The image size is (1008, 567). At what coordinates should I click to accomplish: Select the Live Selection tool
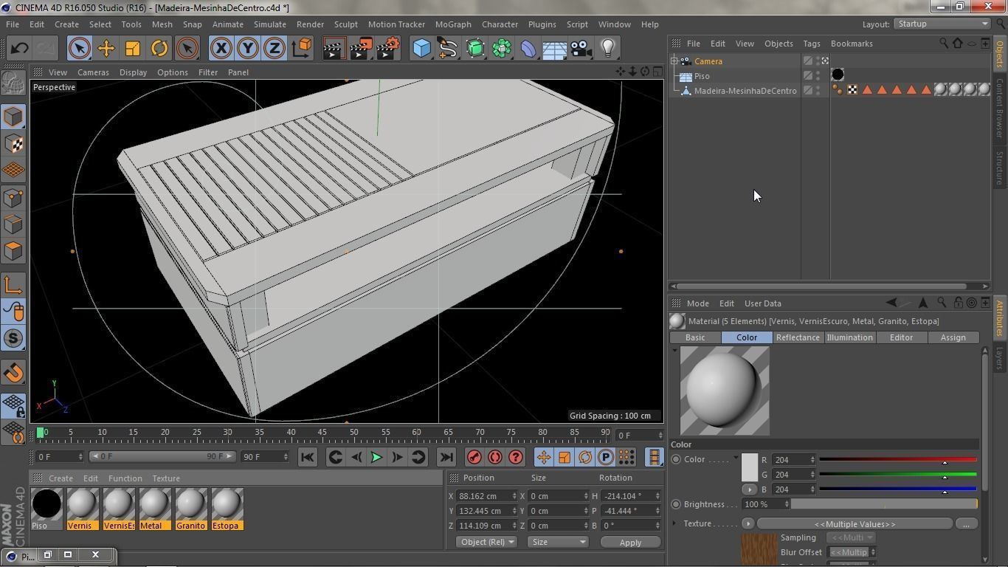tap(80, 49)
